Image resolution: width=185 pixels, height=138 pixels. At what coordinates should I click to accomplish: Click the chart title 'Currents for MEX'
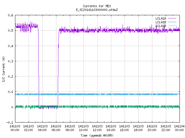pos(97,6)
